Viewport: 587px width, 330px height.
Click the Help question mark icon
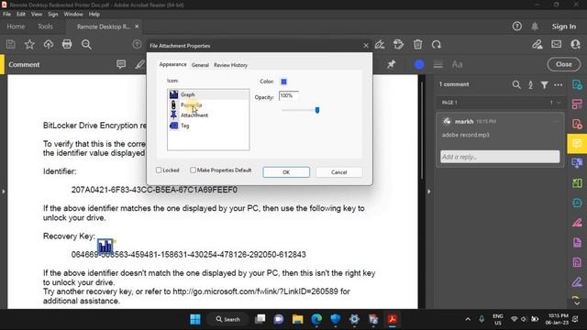[517, 27]
